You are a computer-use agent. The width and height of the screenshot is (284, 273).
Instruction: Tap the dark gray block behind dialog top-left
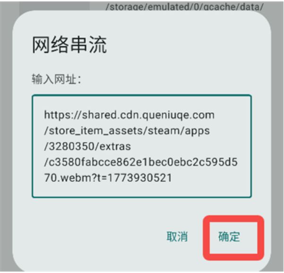[x=54, y=6]
